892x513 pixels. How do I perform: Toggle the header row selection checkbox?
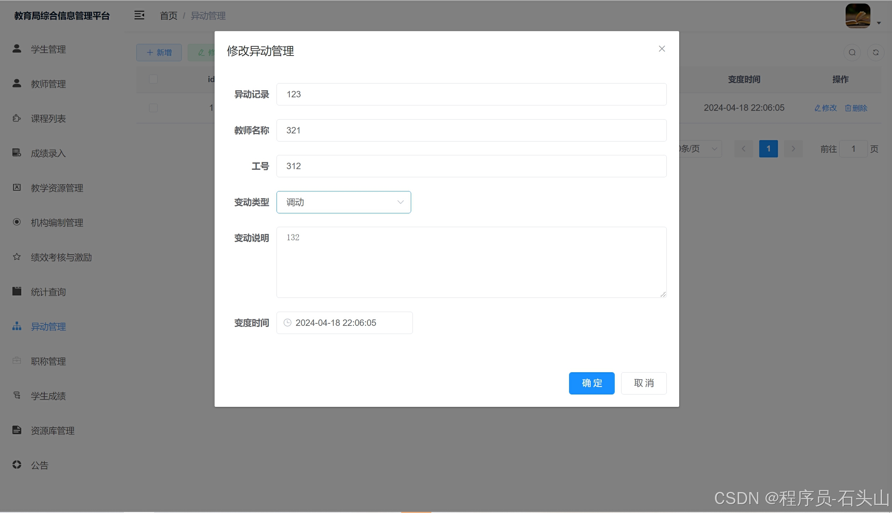153,78
